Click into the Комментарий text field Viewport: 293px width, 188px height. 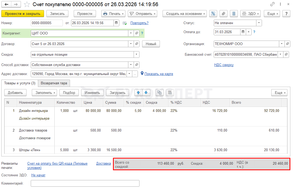85,183
